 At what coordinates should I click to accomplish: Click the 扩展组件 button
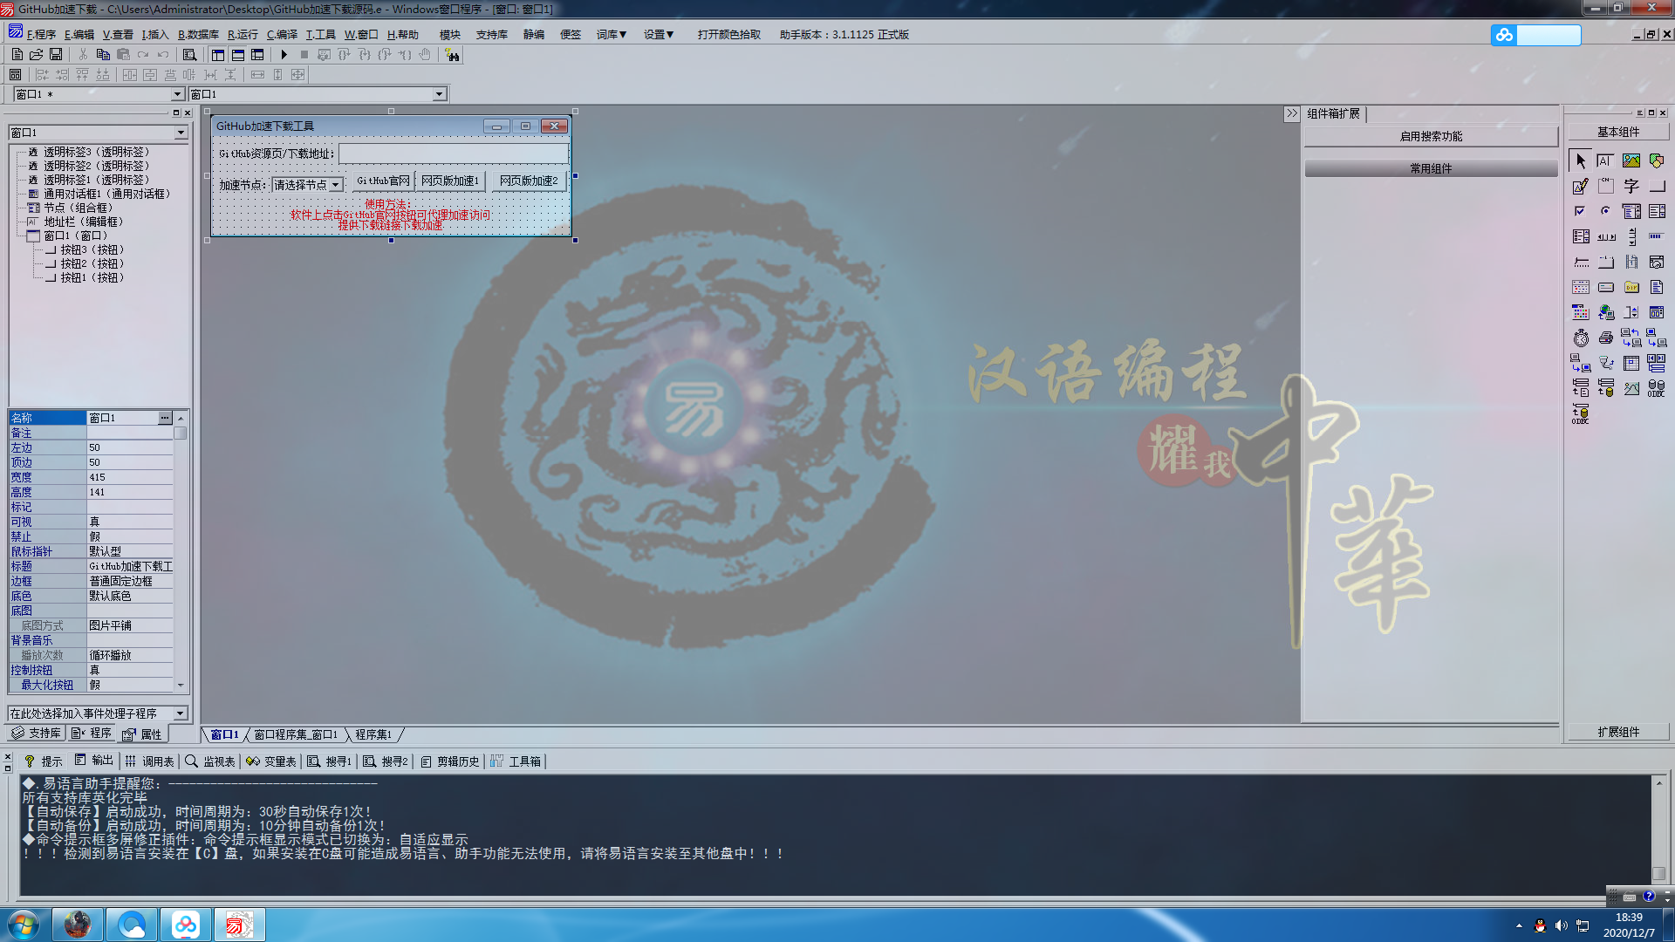click(1618, 733)
